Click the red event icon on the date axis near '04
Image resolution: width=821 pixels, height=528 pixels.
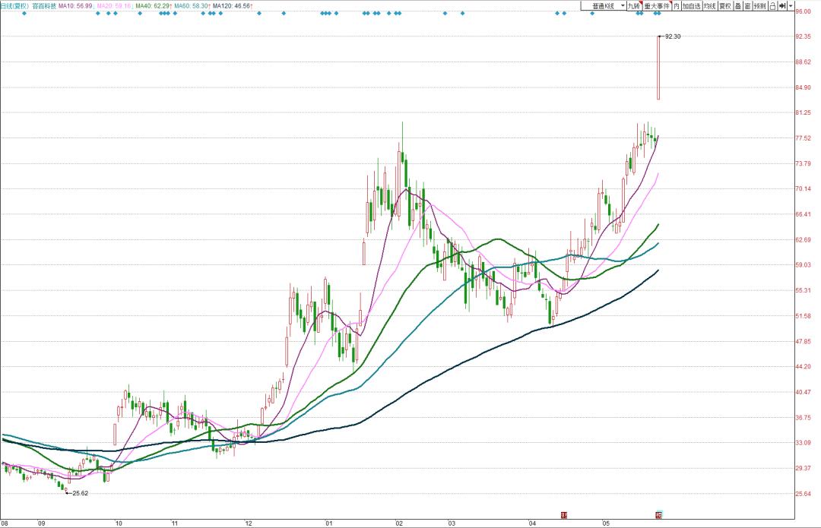tap(565, 514)
